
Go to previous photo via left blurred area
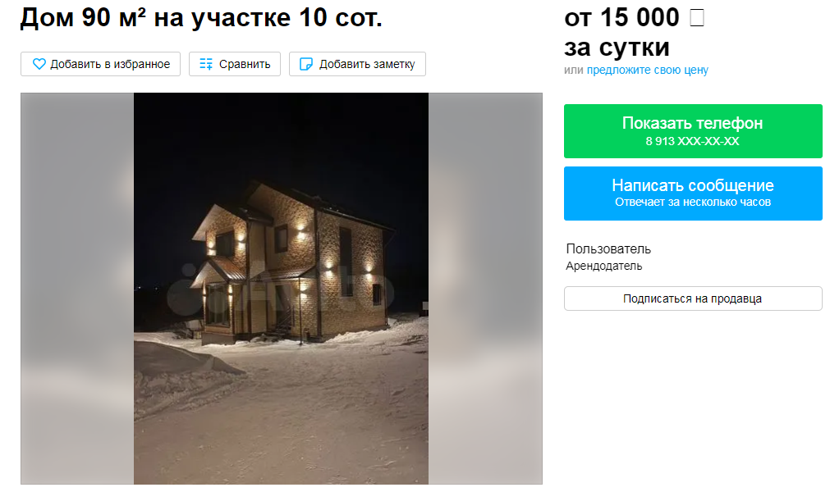click(x=77, y=289)
